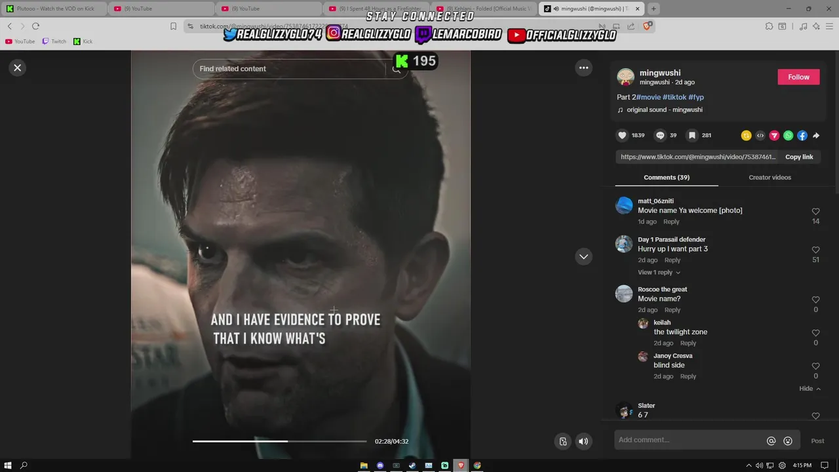Open the #tiktok hashtag link
The width and height of the screenshot is (839, 472).
click(674, 97)
